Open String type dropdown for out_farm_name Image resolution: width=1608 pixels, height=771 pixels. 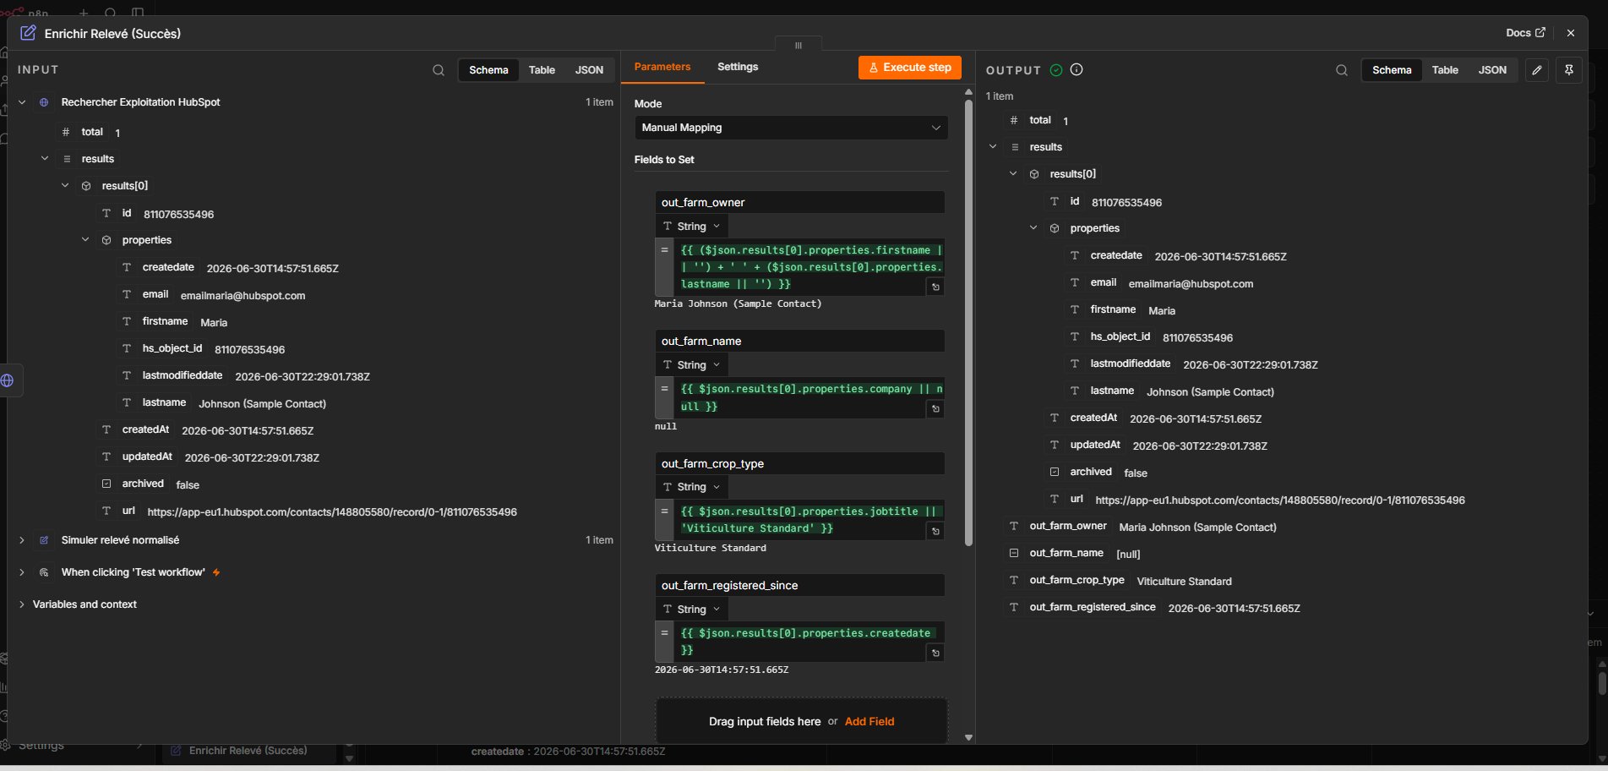point(691,365)
